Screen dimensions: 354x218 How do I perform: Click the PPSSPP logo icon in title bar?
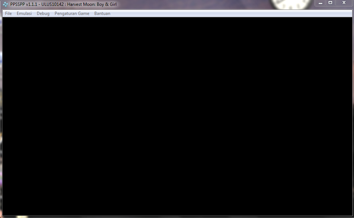click(x=5, y=4)
